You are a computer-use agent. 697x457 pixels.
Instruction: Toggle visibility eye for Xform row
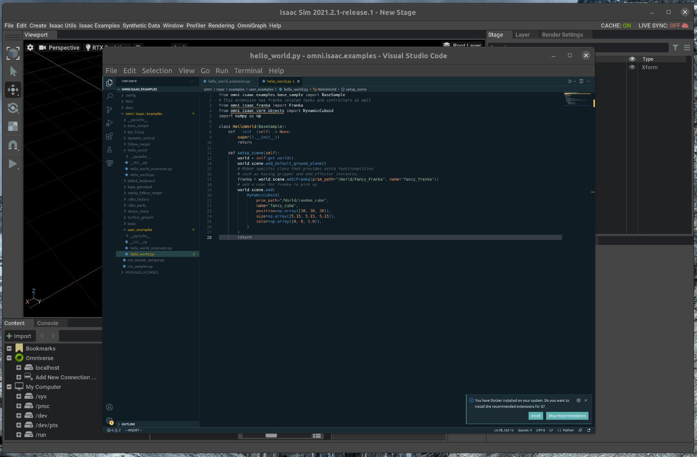point(632,67)
